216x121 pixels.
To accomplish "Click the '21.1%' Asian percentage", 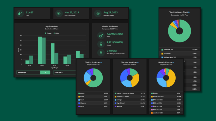I will tap(106, 100).
